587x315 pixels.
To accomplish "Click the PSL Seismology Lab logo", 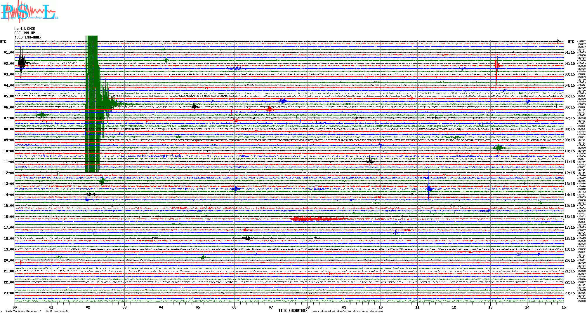I will click(29, 12).
